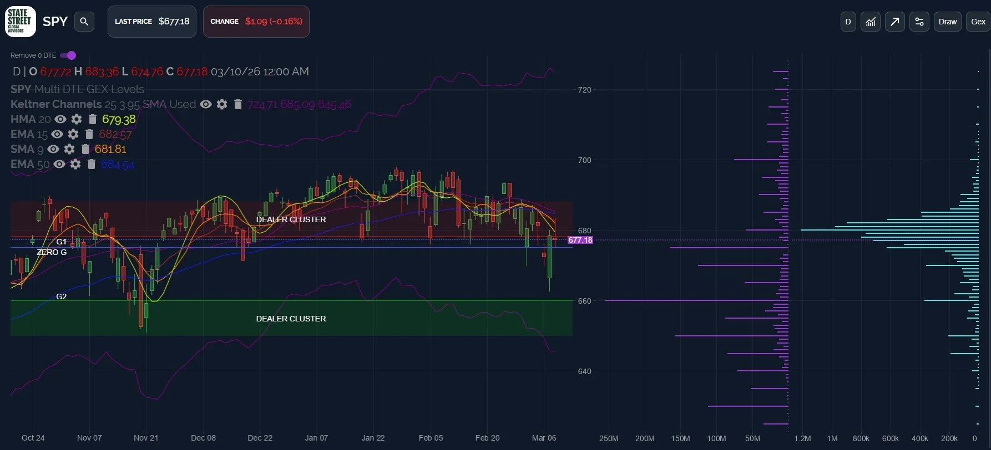Open the sliders settings button

coord(919,22)
